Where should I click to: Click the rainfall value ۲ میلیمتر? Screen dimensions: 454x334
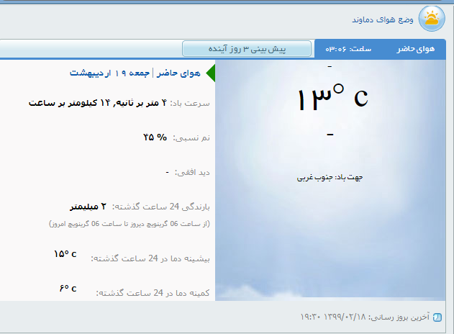88,207
